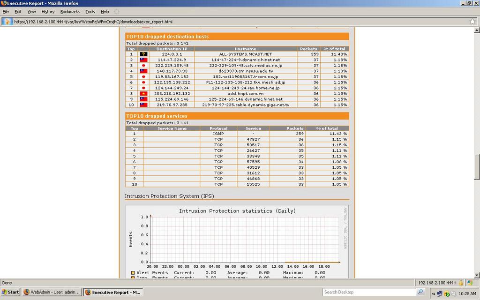Click the flag icon beside 125.224.69.146

tap(143, 99)
